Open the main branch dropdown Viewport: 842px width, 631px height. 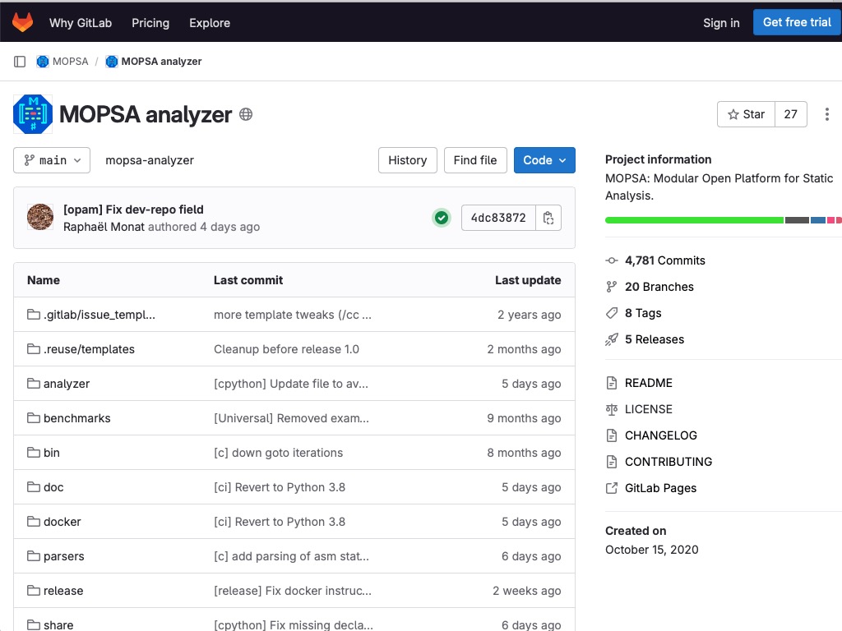pyautogui.click(x=51, y=160)
